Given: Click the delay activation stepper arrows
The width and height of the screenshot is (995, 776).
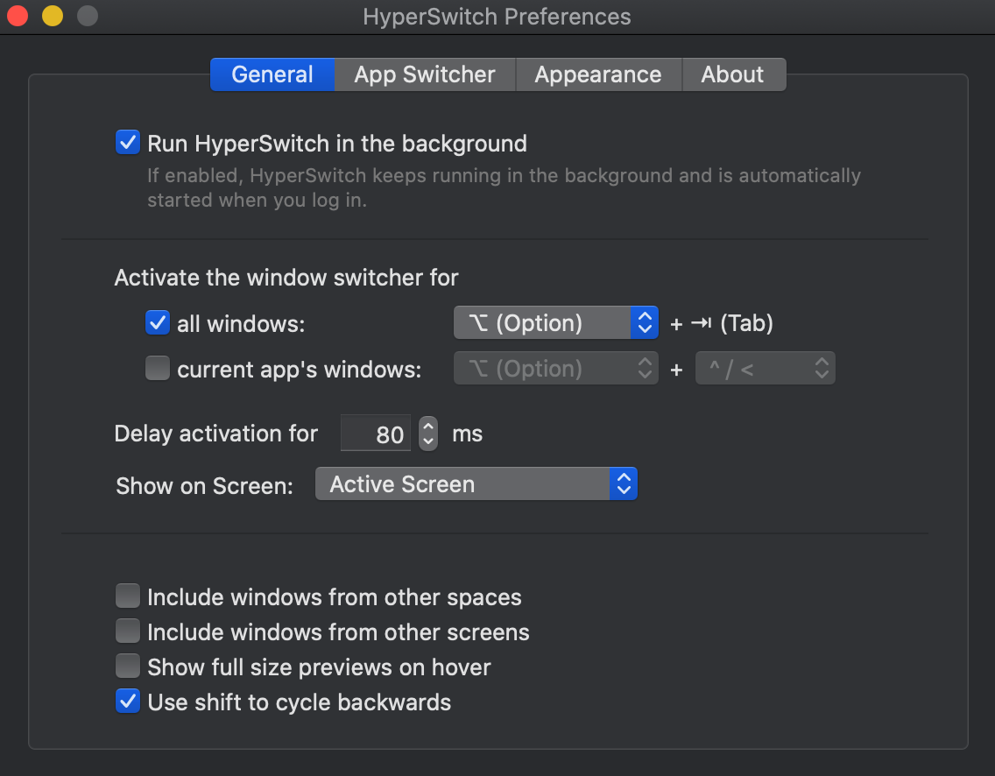Looking at the screenshot, I should point(428,434).
